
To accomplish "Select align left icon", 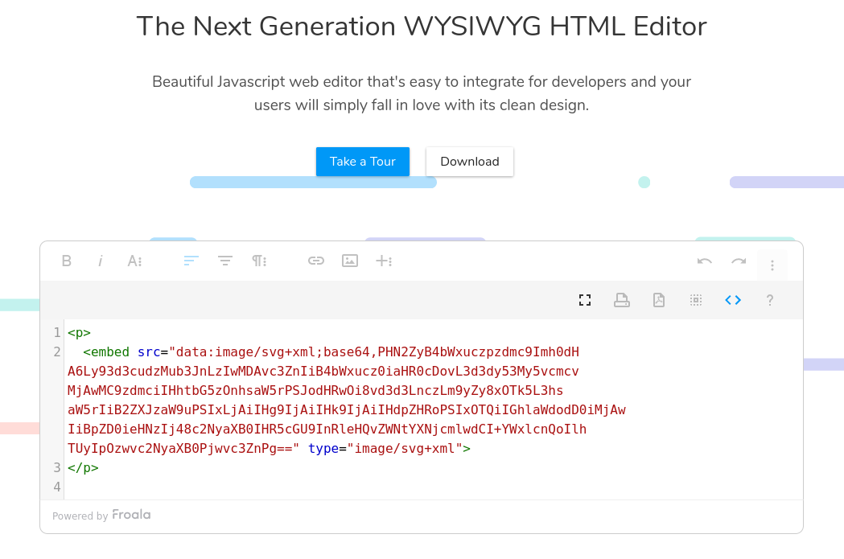I will (x=191, y=261).
